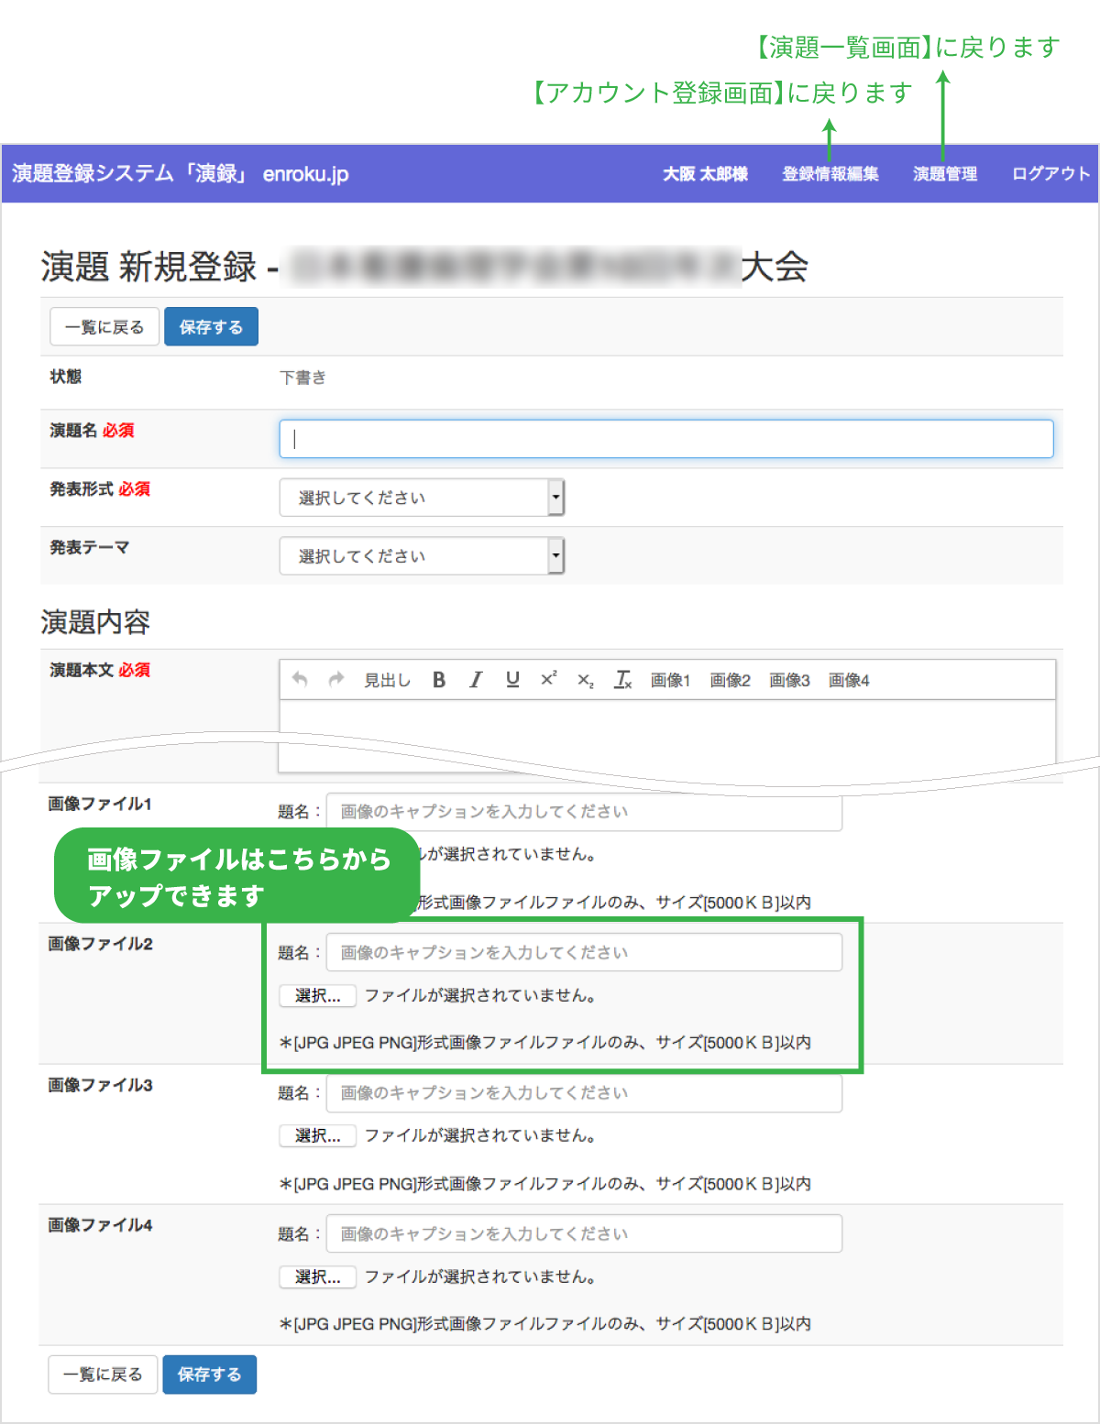Screen dimensions: 1100x1424
Task: Clear text formatting in the editor
Action: [x=623, y=680]
